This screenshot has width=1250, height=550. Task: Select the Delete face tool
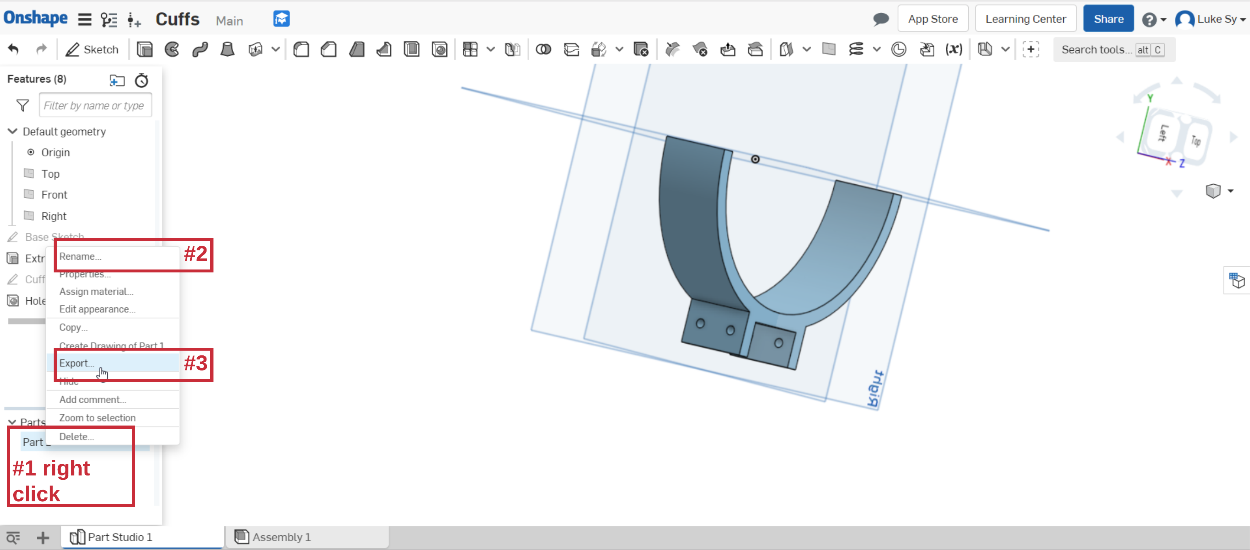[700, 50]
